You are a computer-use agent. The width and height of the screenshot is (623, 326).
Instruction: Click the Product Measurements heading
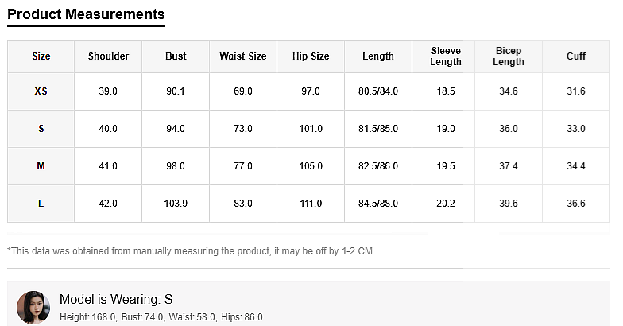pyautogui.click(x=86, y=14)
